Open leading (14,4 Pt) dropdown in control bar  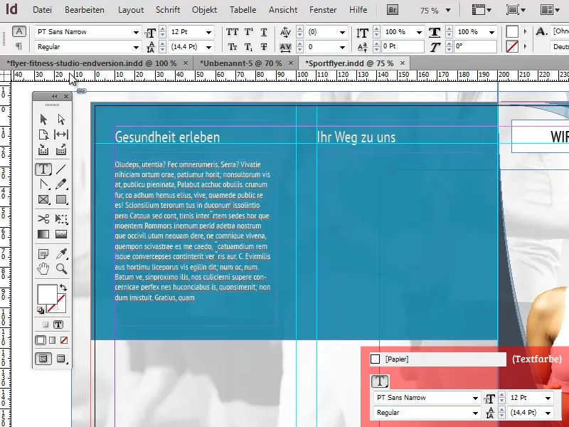tap(208, 47)
